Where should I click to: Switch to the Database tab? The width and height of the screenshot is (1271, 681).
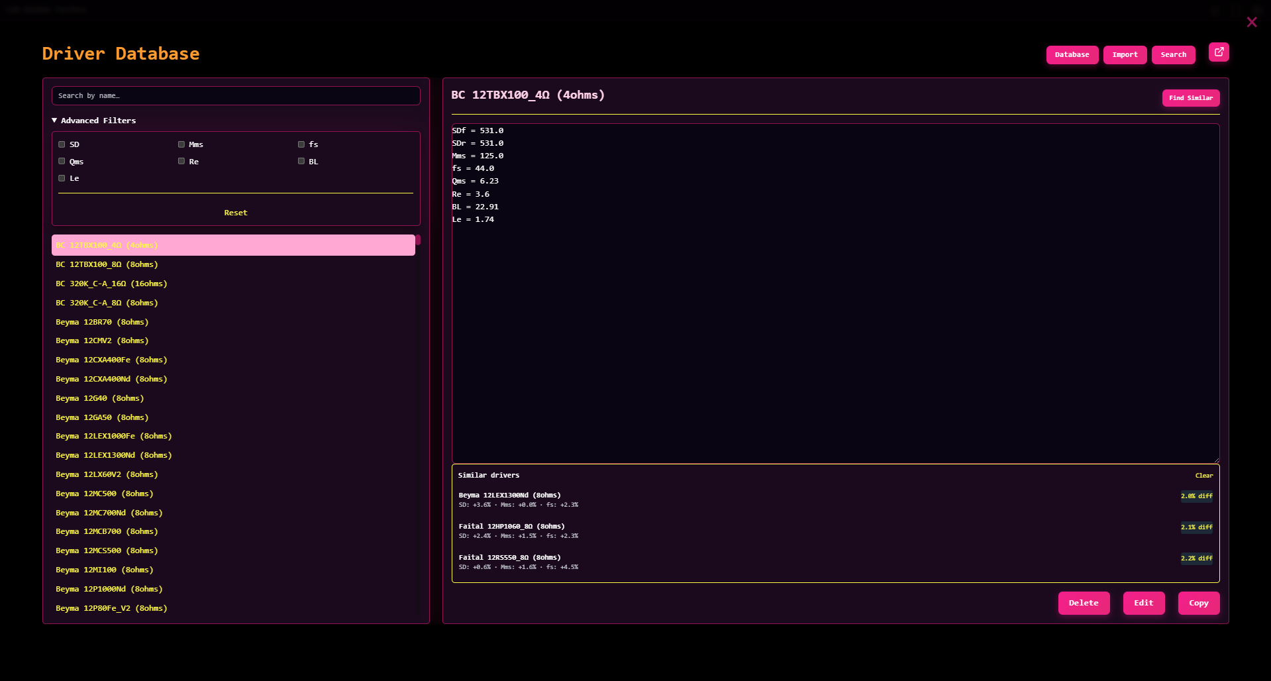(1072, 55)
